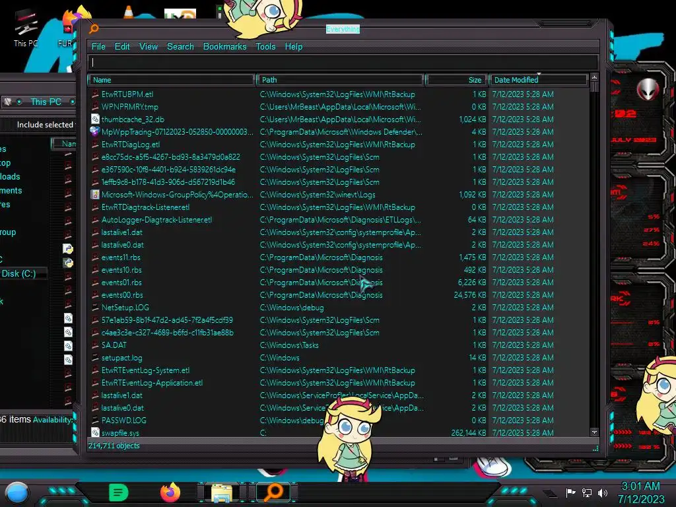
Task: Select events00.rbs file name
Action: pyautogui.click(x=122, y=295)
